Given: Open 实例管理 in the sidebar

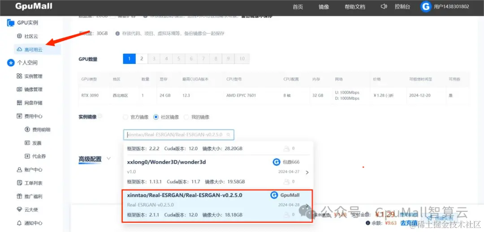Looking at the screenshot, I should pyautogui.click(x=33, y=76).
